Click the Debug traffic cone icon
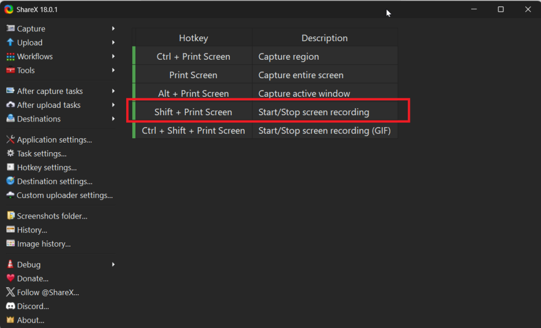This screenshot has height=328, width=541. coord(10,265)
